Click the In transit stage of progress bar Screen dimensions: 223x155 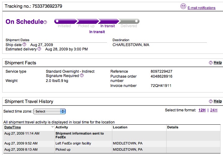(108, 26)
